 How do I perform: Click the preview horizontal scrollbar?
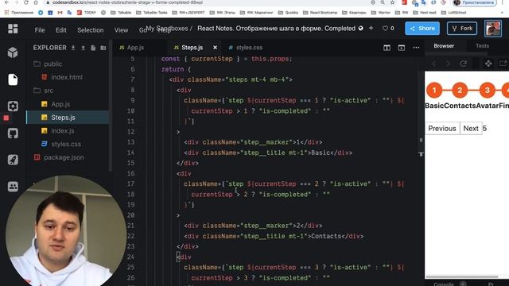[x=462, y=276]
